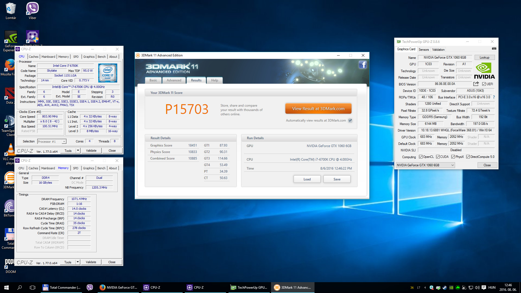Toggle the PhysX computing checkbox
Viewport: 521px width, 293px height.
click(x=453, y=157)
